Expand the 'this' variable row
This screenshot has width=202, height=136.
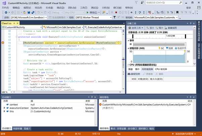coord(4,111)
